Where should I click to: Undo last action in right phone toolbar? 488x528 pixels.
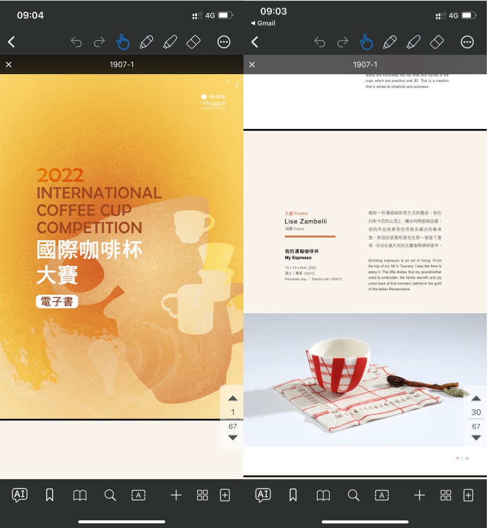click(x=320, y=42)
